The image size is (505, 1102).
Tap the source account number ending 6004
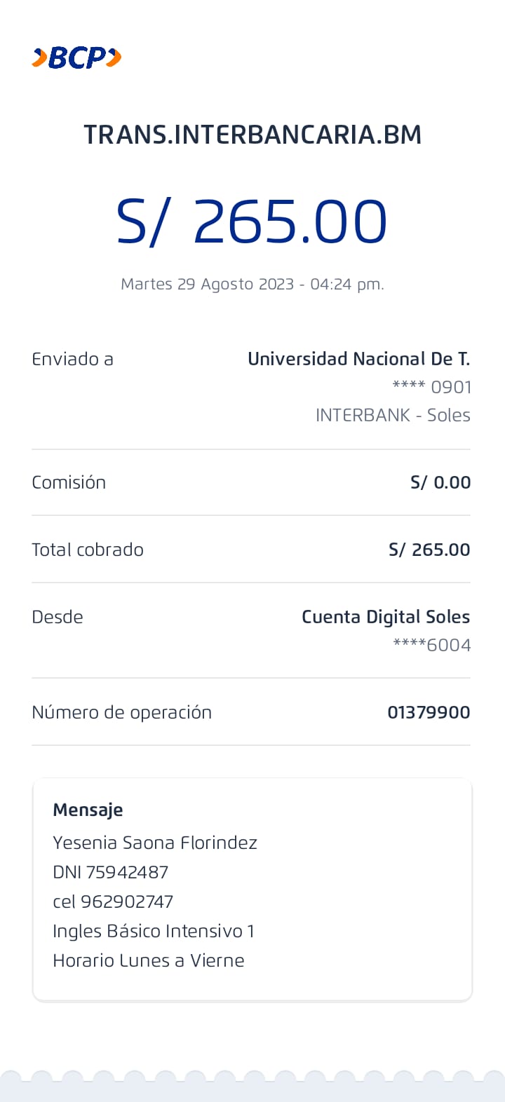432,645
